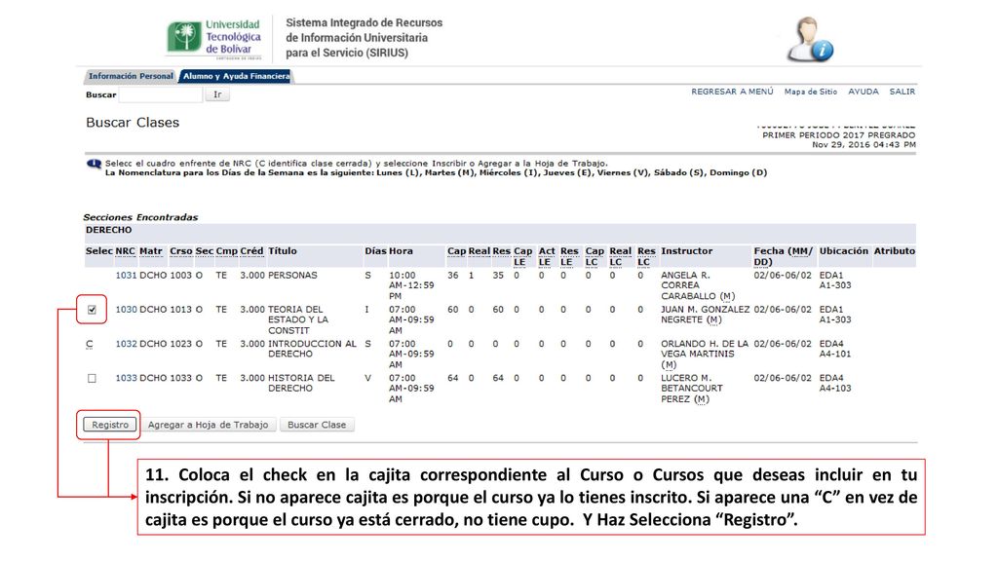Click the Cap LE column header
Image resolution: width=998 pixels, height=561 pixels.
(x=522, y=256)
